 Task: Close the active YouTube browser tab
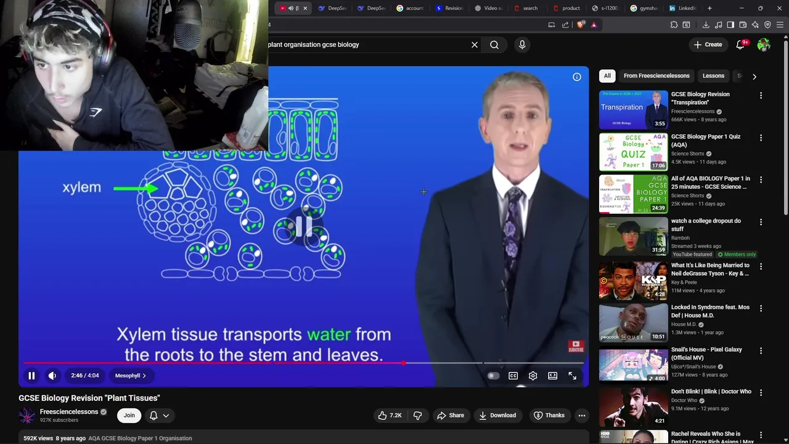coord(305,8)
